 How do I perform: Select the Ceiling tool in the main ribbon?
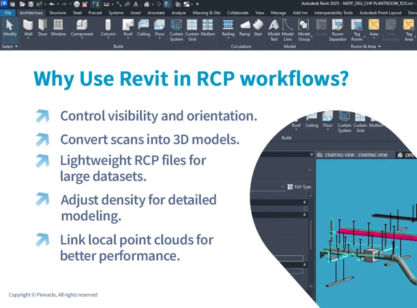(144, 28)
